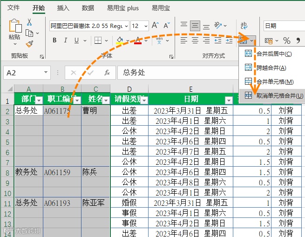Expand the underline style arrow
The height and width of the screenshot is (237, 305).
[x=85, y=41]
